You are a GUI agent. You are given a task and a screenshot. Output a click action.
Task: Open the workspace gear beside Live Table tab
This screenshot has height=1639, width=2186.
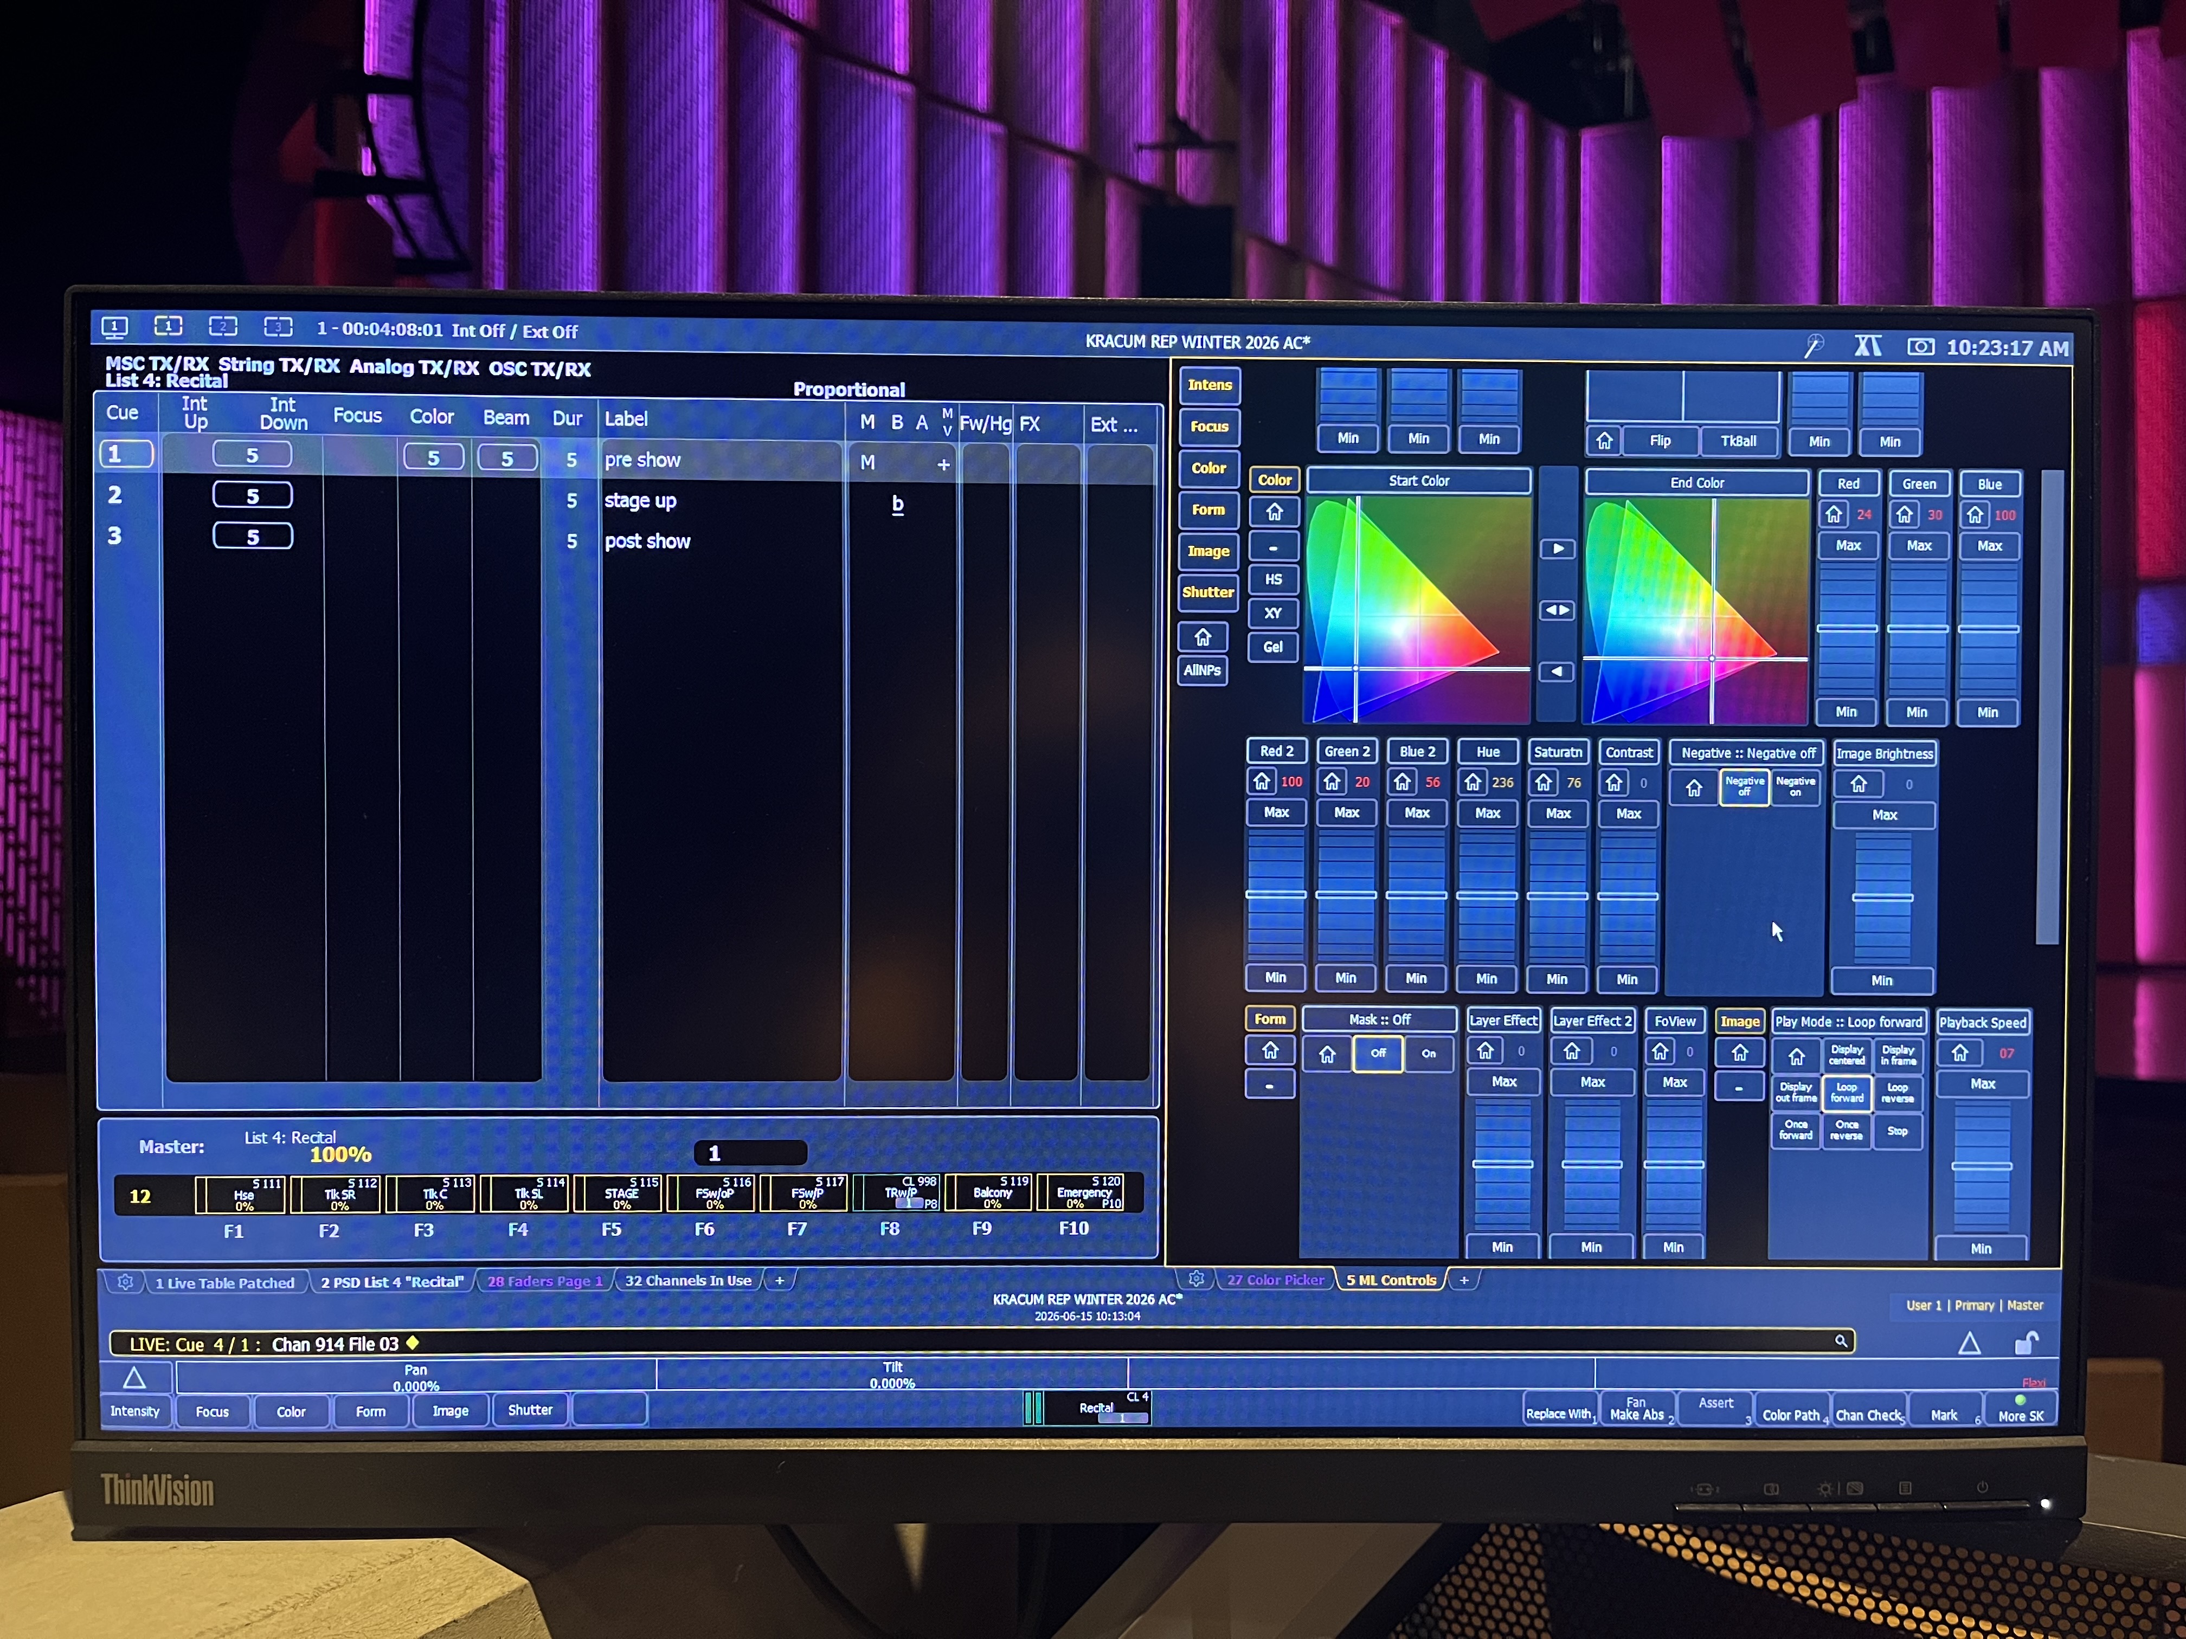(125, 1281)
